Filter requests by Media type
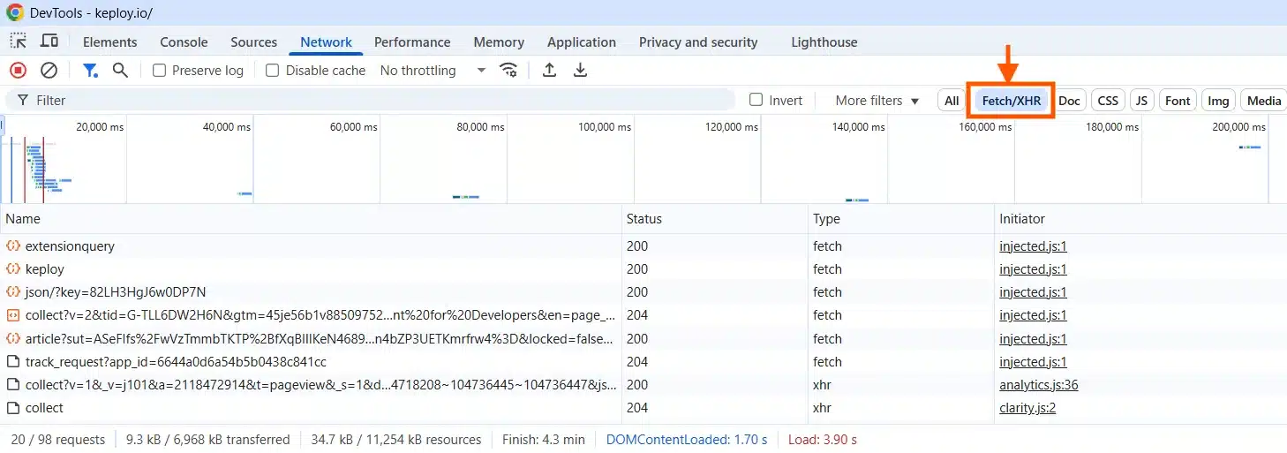1287x453 pixels. click(x=1263, y=101)
